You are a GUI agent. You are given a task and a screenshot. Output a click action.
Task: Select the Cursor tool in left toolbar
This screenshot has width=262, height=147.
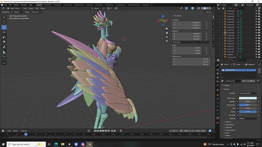(4, 22)
